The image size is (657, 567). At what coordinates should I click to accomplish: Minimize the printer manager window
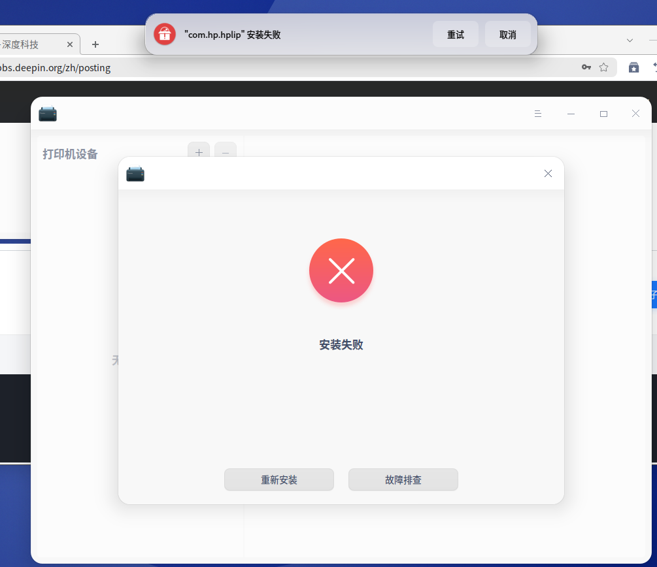[571, 114]
